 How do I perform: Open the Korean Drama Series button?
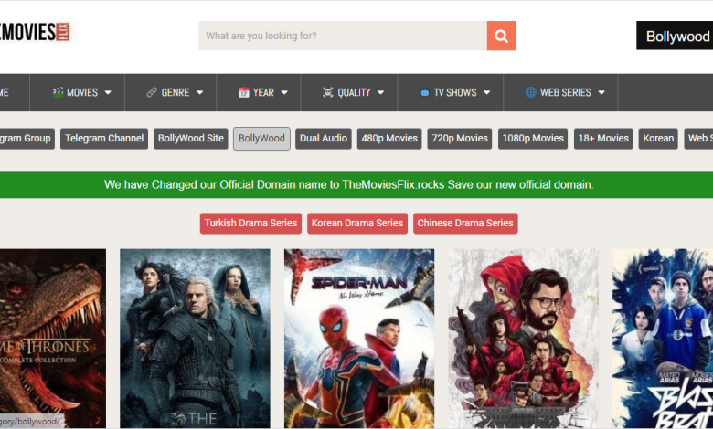pos(357,224)
